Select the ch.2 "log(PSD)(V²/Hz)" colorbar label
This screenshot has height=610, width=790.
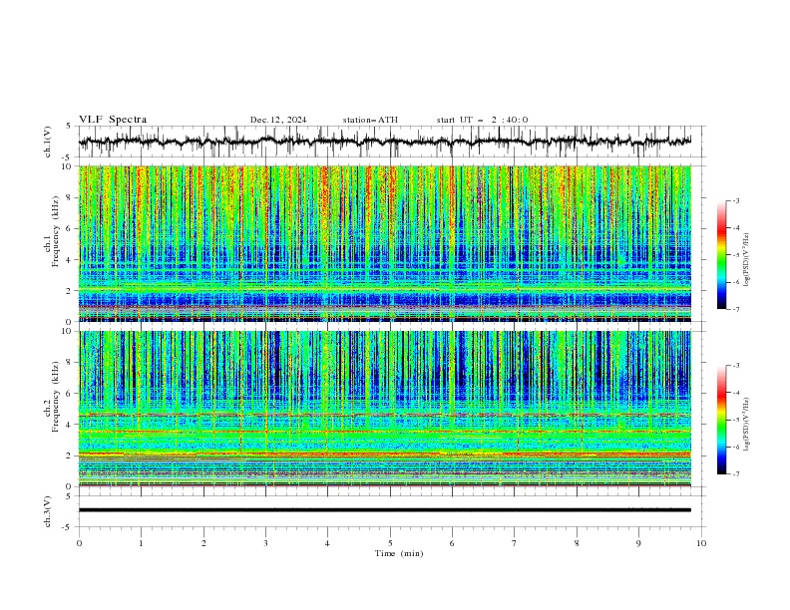click(x=747, y=425)
